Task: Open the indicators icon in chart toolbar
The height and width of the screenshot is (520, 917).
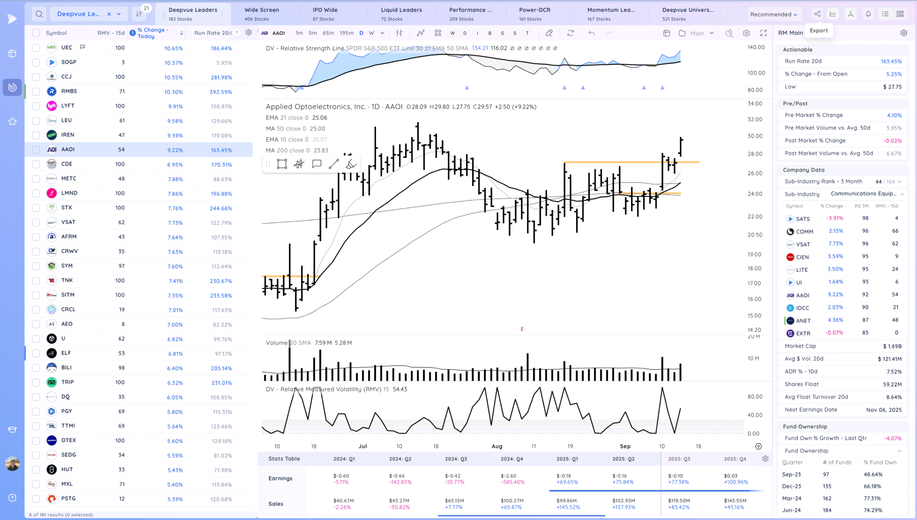Action: (421, 33)
